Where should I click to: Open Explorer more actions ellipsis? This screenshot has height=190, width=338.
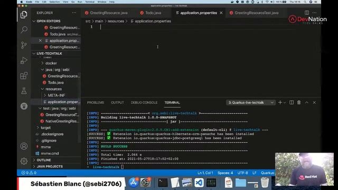tap(74, 13)
